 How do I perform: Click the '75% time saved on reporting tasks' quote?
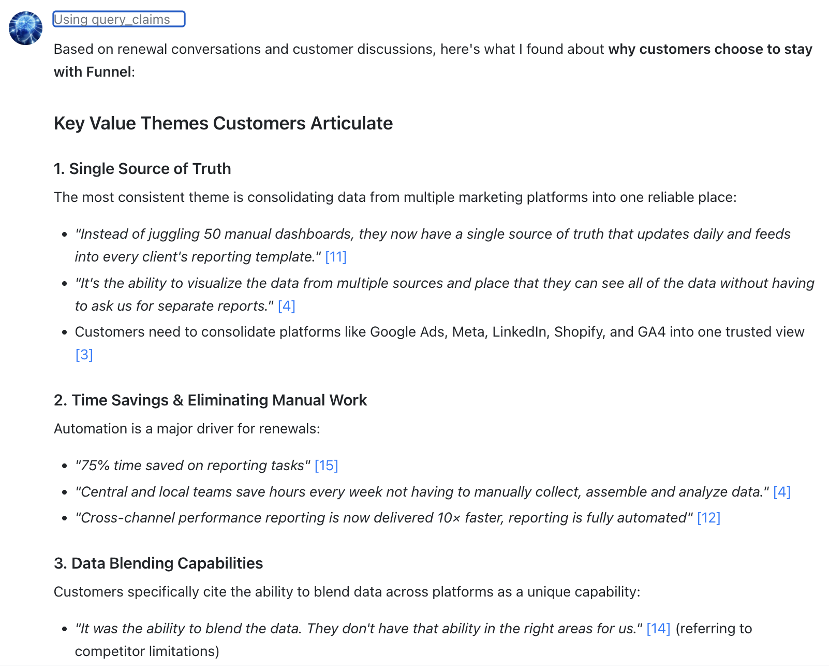pyautogui.click(x=193, y=466)
